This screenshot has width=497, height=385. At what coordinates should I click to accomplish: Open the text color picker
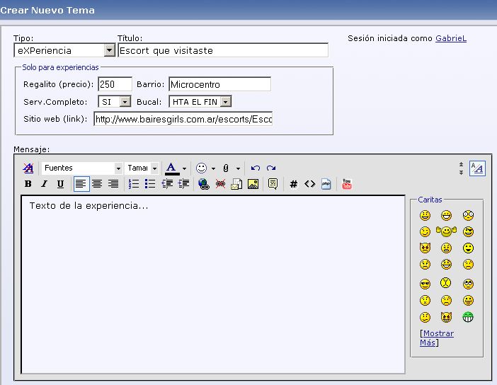click(x=184, y=168)
